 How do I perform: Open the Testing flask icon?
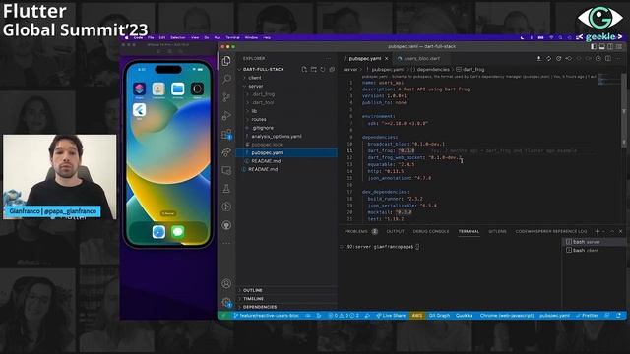pos(226,189)
